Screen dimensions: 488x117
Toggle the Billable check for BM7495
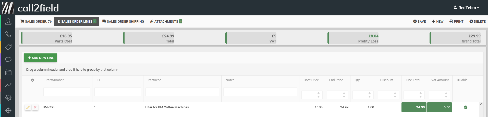coord(466,107)
